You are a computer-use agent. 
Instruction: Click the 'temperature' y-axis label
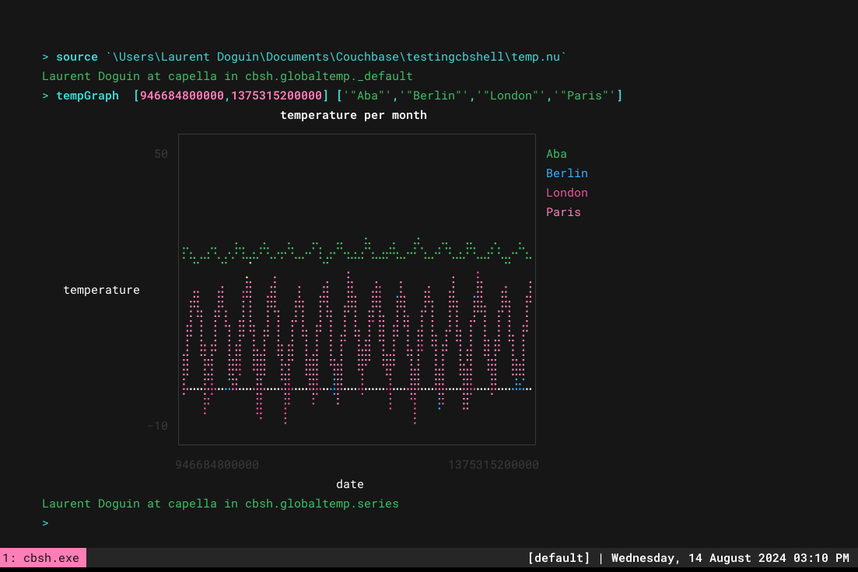tap(101, 290)
